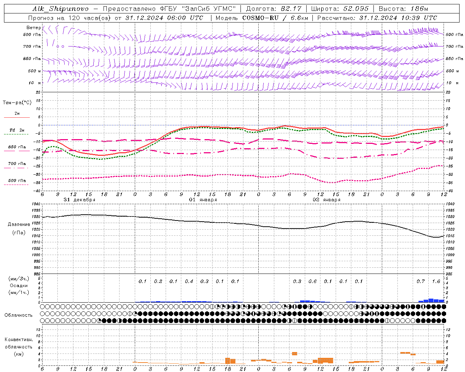
Task: Select the Td 2м legend entry
Action: [17, 130]
